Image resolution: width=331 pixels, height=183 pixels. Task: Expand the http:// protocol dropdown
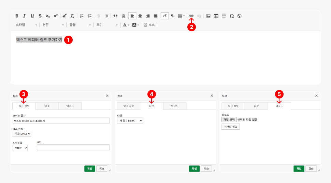click(20, 148)
